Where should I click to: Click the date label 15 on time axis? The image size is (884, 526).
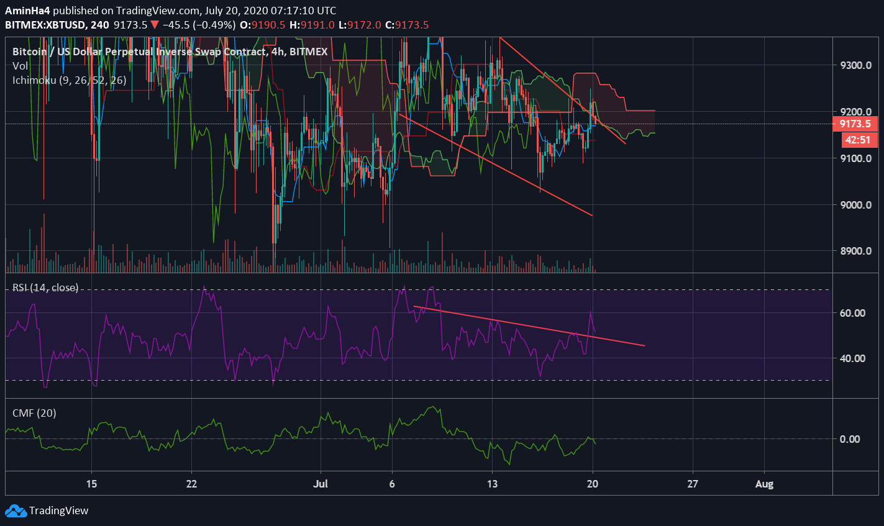pyautogui.click(x=91, y=484)
